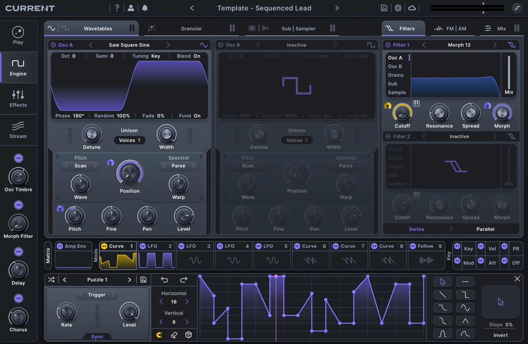This screenshot has width=528, height=344.
Task: Switch to the Granular tab
Action: click(x=191, y=28)
